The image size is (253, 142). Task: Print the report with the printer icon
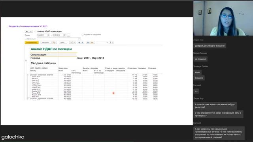pos(79,43)
